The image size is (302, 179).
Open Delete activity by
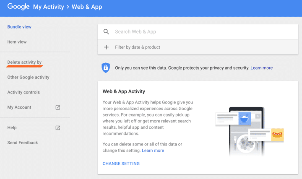point(24,62)
